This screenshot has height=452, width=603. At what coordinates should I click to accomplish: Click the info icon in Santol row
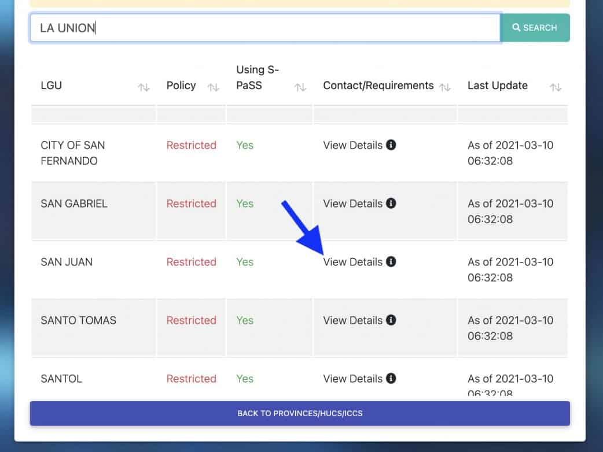(x=391, y=379)
